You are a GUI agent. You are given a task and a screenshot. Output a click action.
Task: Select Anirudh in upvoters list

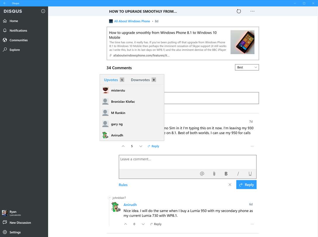[132, 135]
